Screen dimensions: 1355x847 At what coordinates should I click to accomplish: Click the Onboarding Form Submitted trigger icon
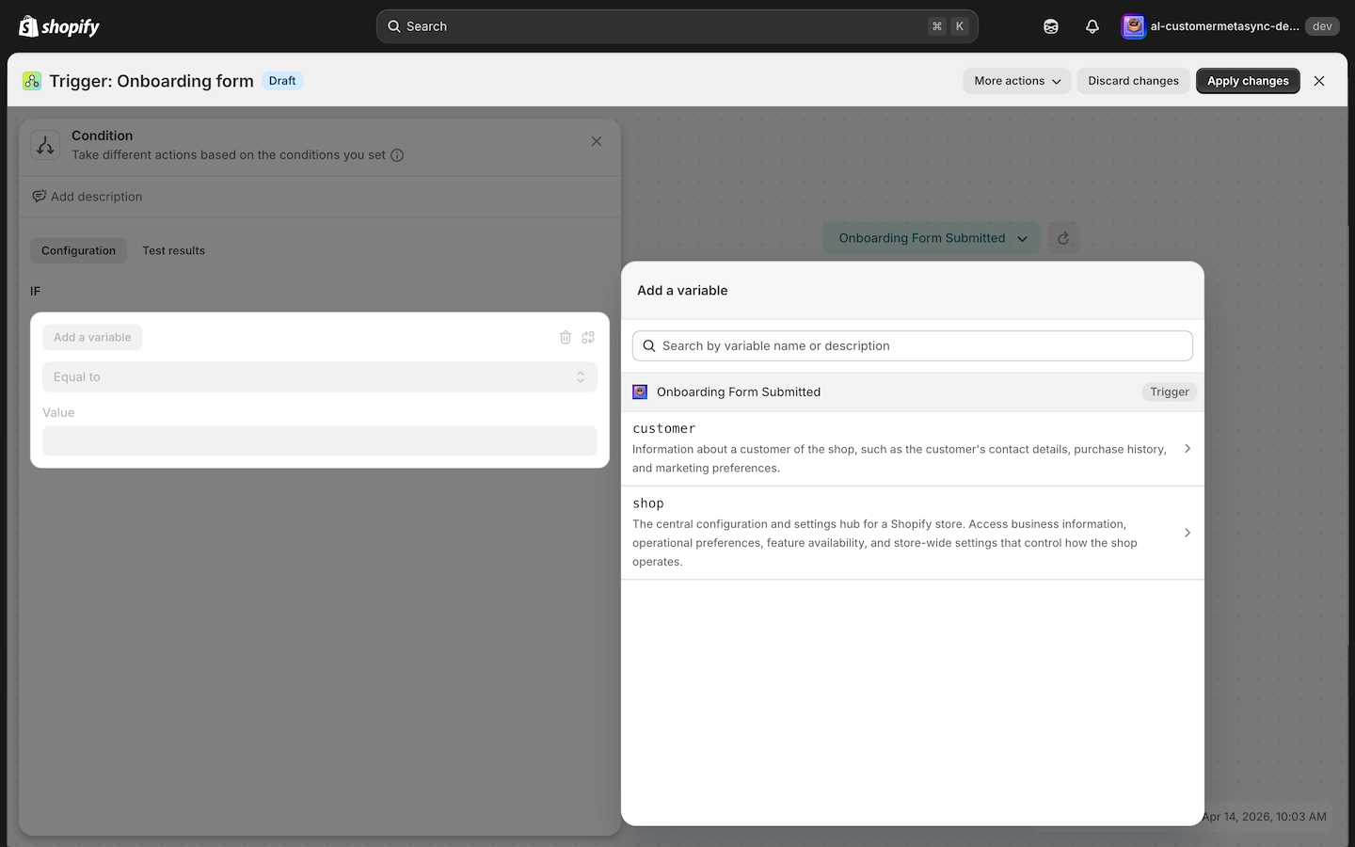point(640,392)
